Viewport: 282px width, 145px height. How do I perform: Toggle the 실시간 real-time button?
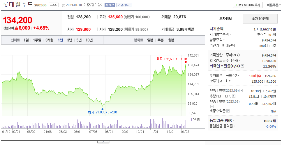point(110,5)
